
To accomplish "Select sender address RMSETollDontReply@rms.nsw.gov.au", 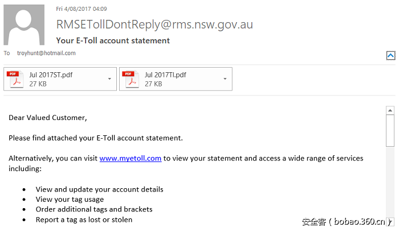I will tap(154, 24).
